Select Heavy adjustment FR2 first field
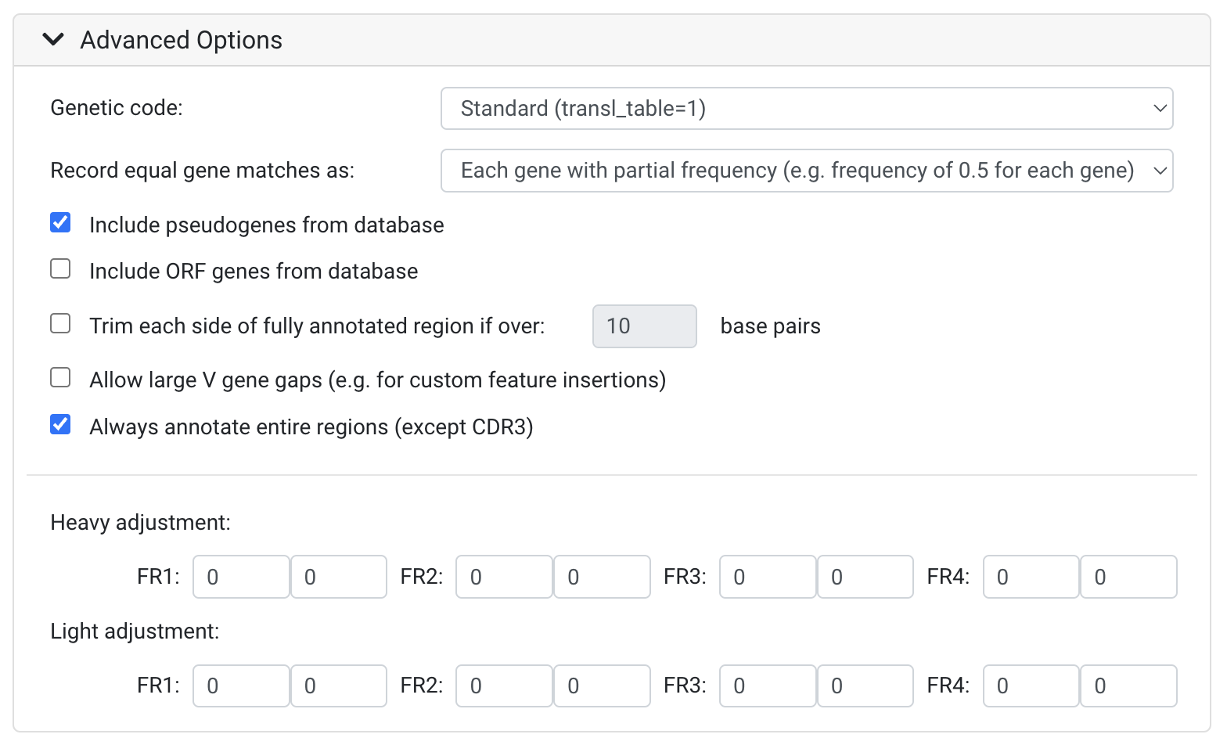Image resolution: width=1227 pixels, height=745 pixels. point(505,577)
